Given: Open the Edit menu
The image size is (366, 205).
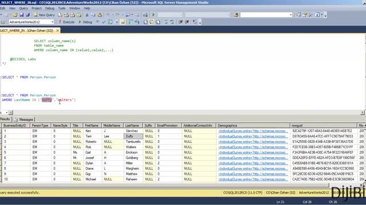Looking at the screenshot, I should [2, 8].
